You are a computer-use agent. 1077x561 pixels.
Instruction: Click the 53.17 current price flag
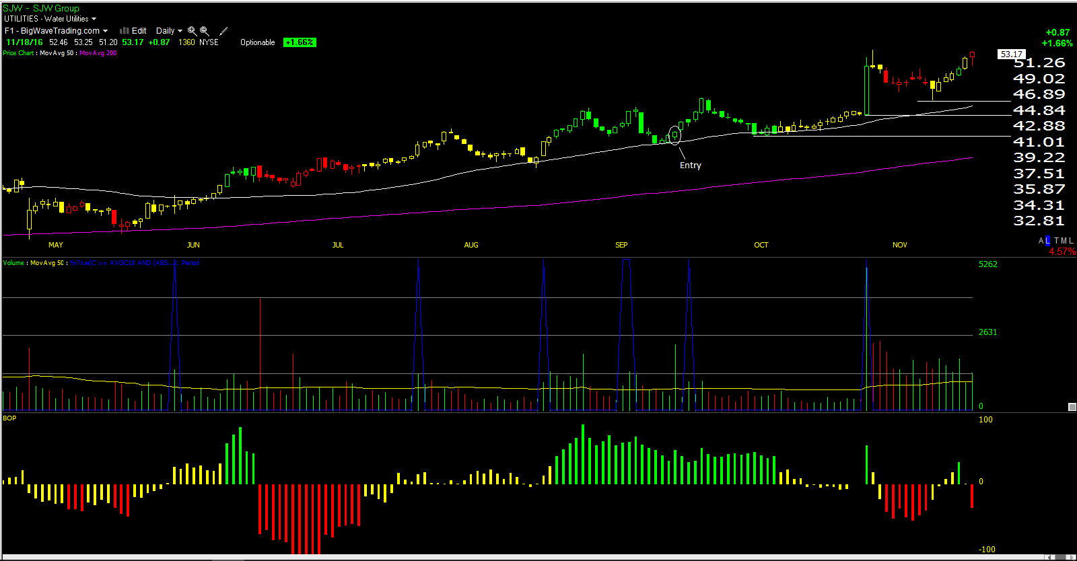pos(1011,54)
